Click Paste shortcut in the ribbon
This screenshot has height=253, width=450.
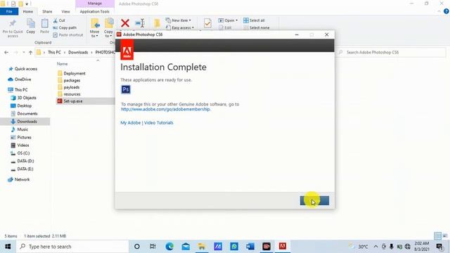[68, 35]
